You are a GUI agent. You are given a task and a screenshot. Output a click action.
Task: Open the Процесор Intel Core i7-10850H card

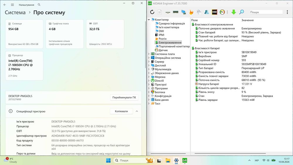(24, 66)
